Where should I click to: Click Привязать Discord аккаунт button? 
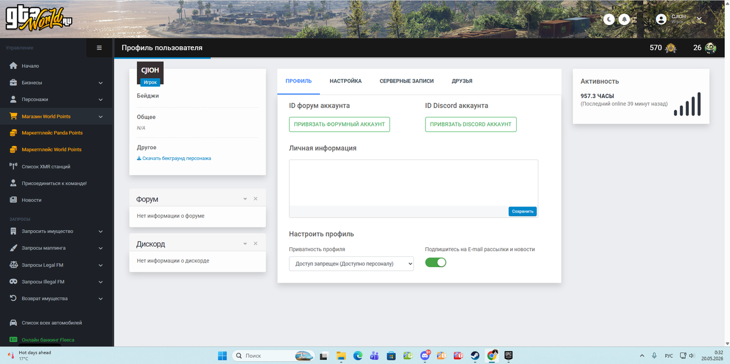[471, 124]
